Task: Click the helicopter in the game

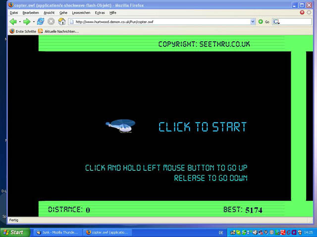Action: click(x=120, y=126)
